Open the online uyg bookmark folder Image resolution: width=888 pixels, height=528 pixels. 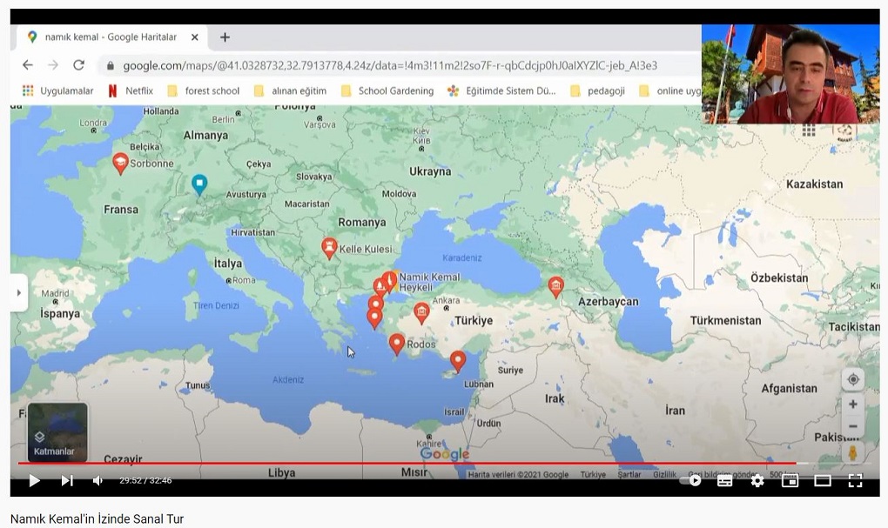(670, 90)
